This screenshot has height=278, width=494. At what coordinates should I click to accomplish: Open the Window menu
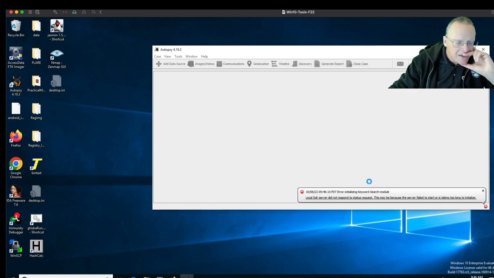tap(191, 56)
